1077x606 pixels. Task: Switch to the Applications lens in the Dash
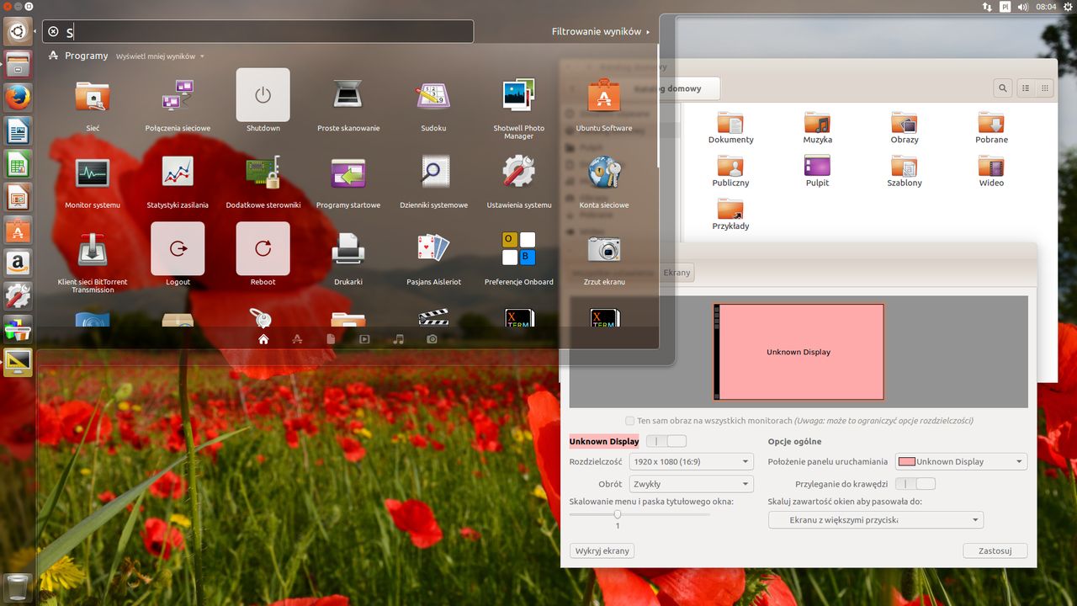[297, 339]
